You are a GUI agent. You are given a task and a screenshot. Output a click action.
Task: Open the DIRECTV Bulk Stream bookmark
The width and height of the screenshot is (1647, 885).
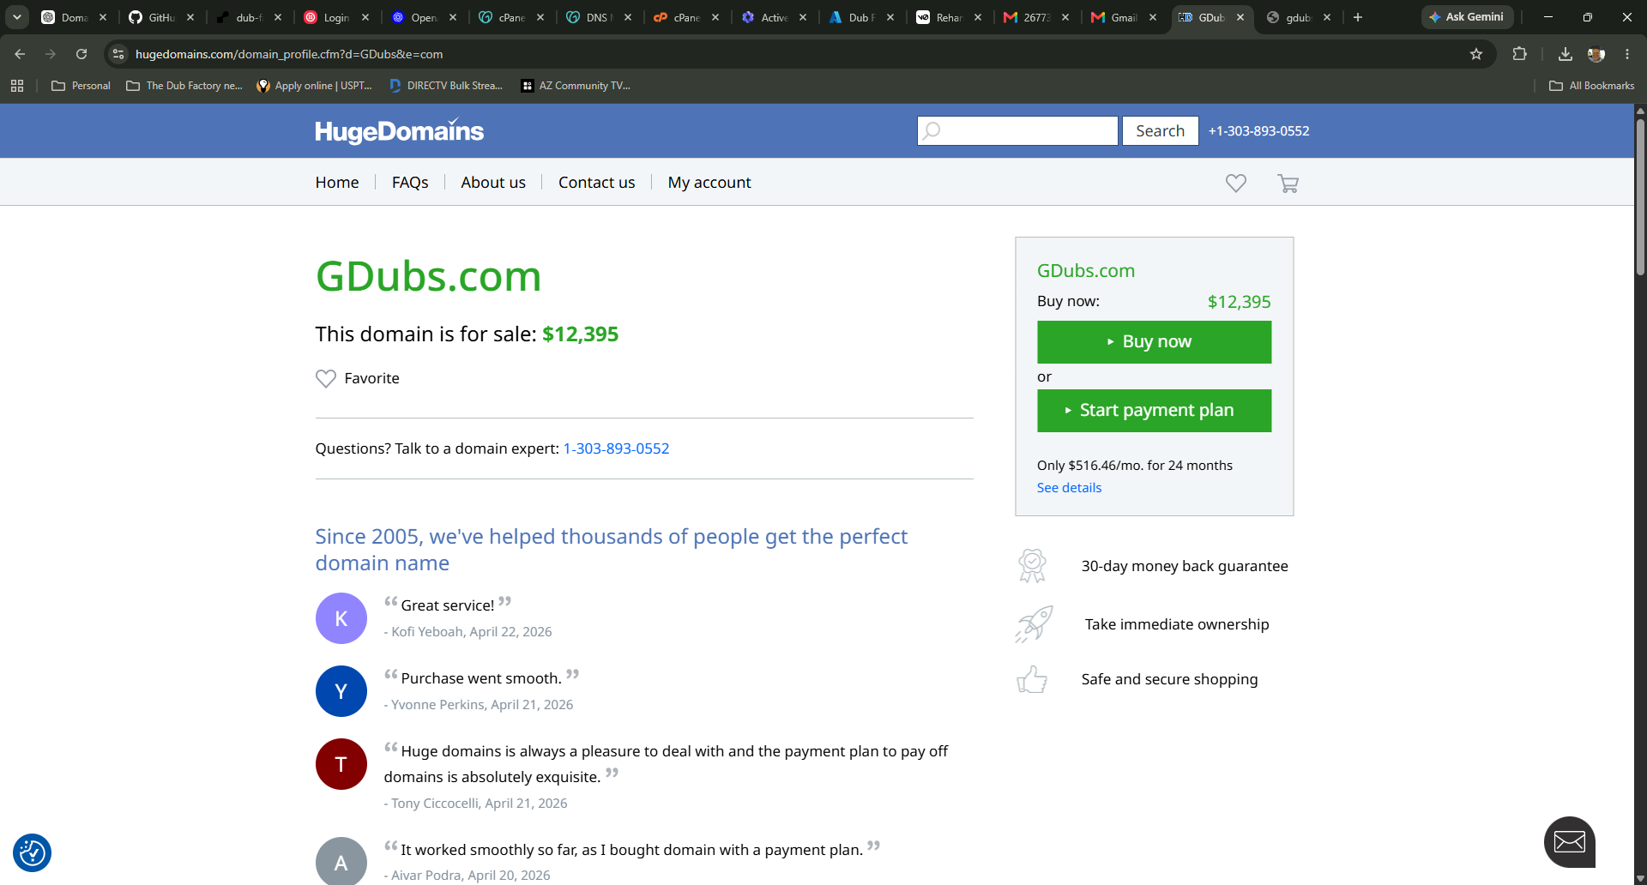pyautogui.click(x=446, y=86)
